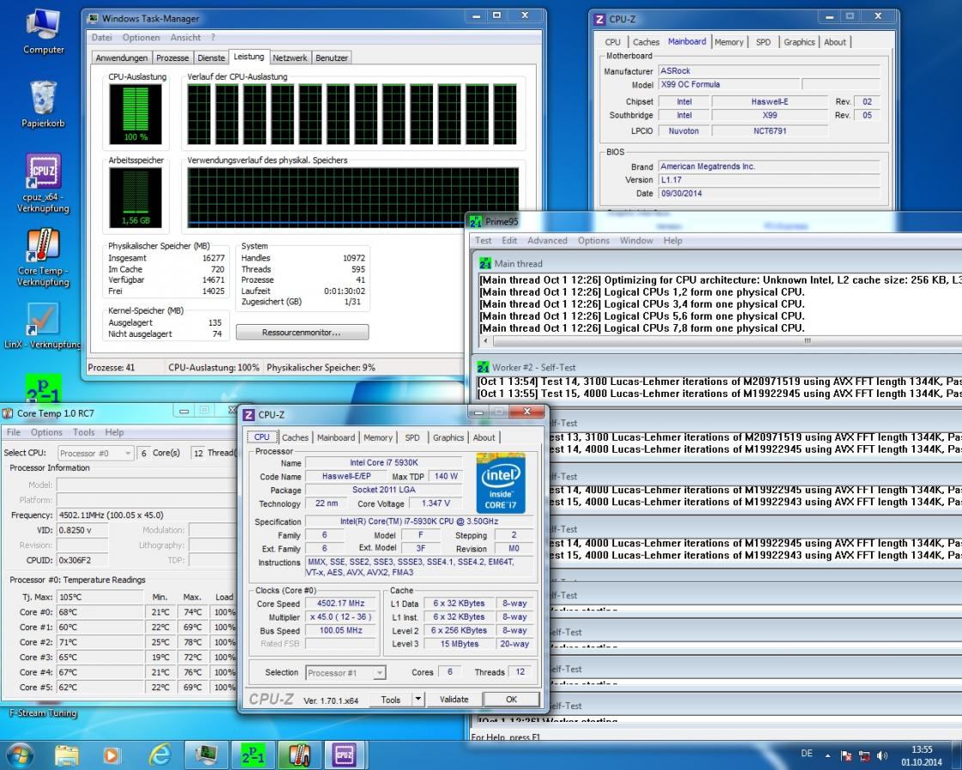Click the Intel Core i7 logo in CPU-Z

500,483
